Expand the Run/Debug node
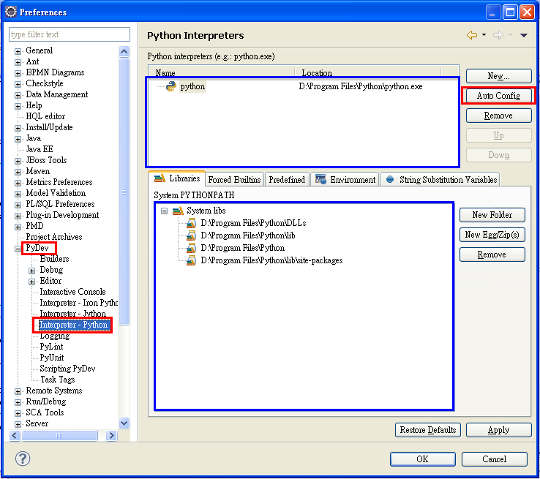 (x=18, y=402)
